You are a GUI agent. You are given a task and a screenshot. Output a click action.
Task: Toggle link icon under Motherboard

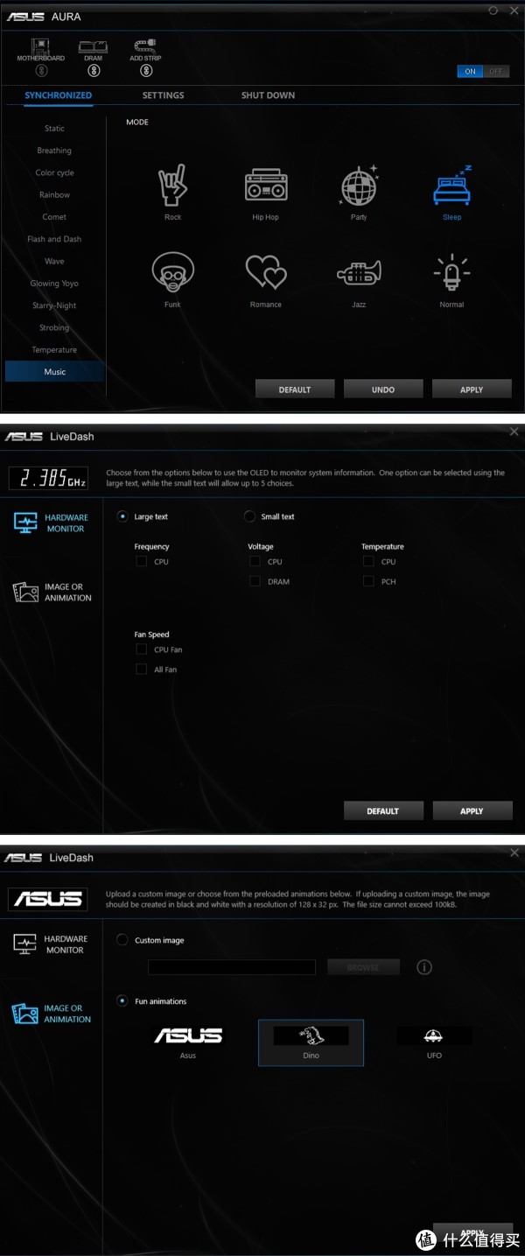click(41, 71)
